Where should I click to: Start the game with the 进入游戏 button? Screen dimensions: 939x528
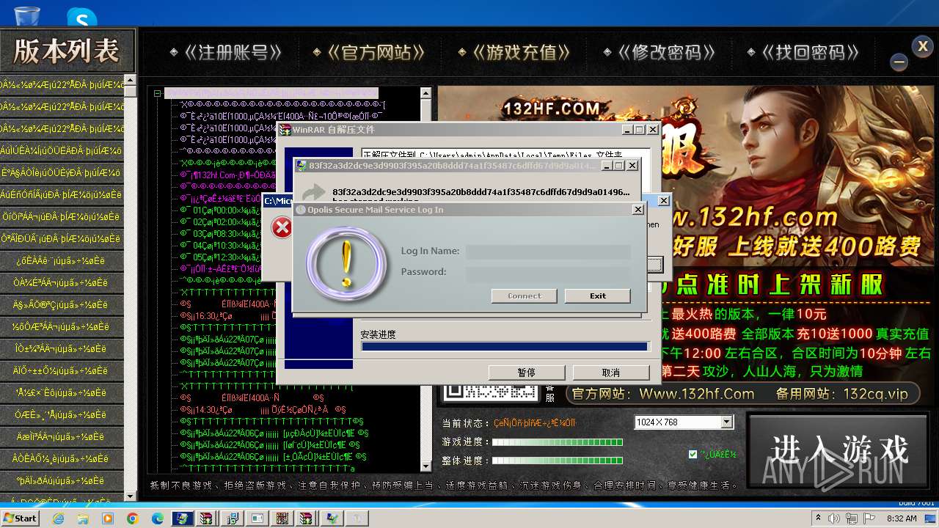click(839, 449)
